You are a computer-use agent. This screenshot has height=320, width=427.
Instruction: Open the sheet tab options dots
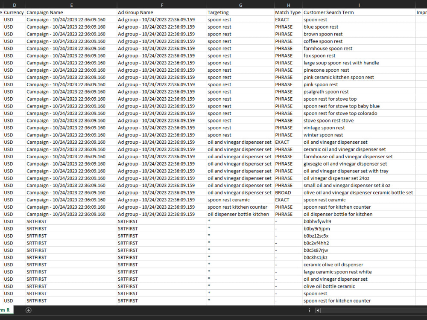click(309, 310)
